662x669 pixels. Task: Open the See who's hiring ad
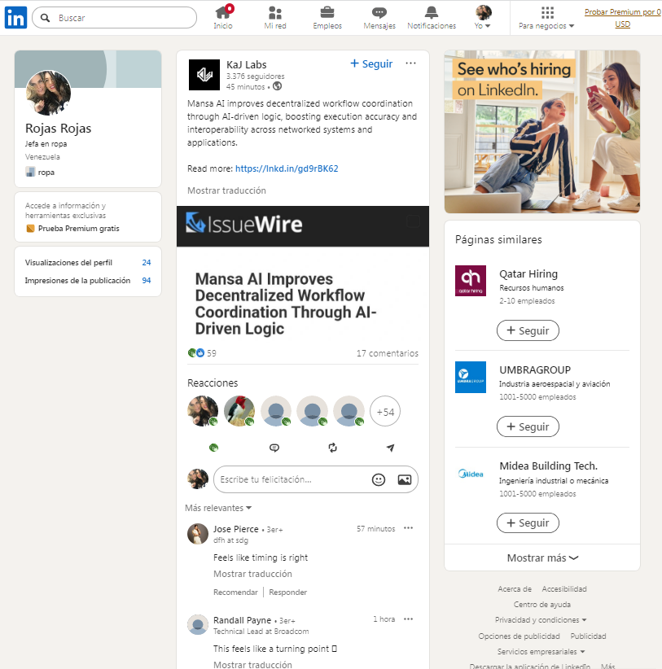point(542,132)
